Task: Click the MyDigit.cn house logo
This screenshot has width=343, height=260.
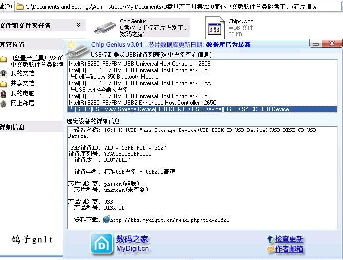Action: pos(102,244)
